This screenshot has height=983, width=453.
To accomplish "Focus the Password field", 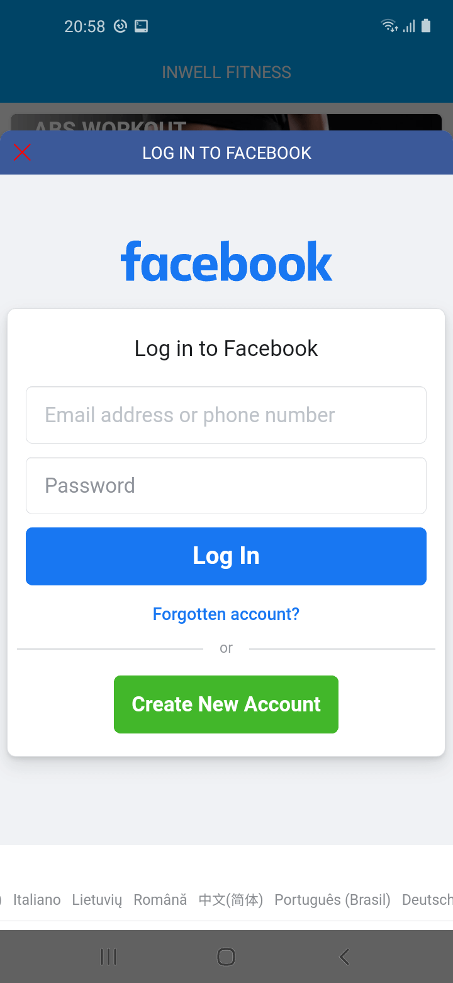I will tap(226, 485).
